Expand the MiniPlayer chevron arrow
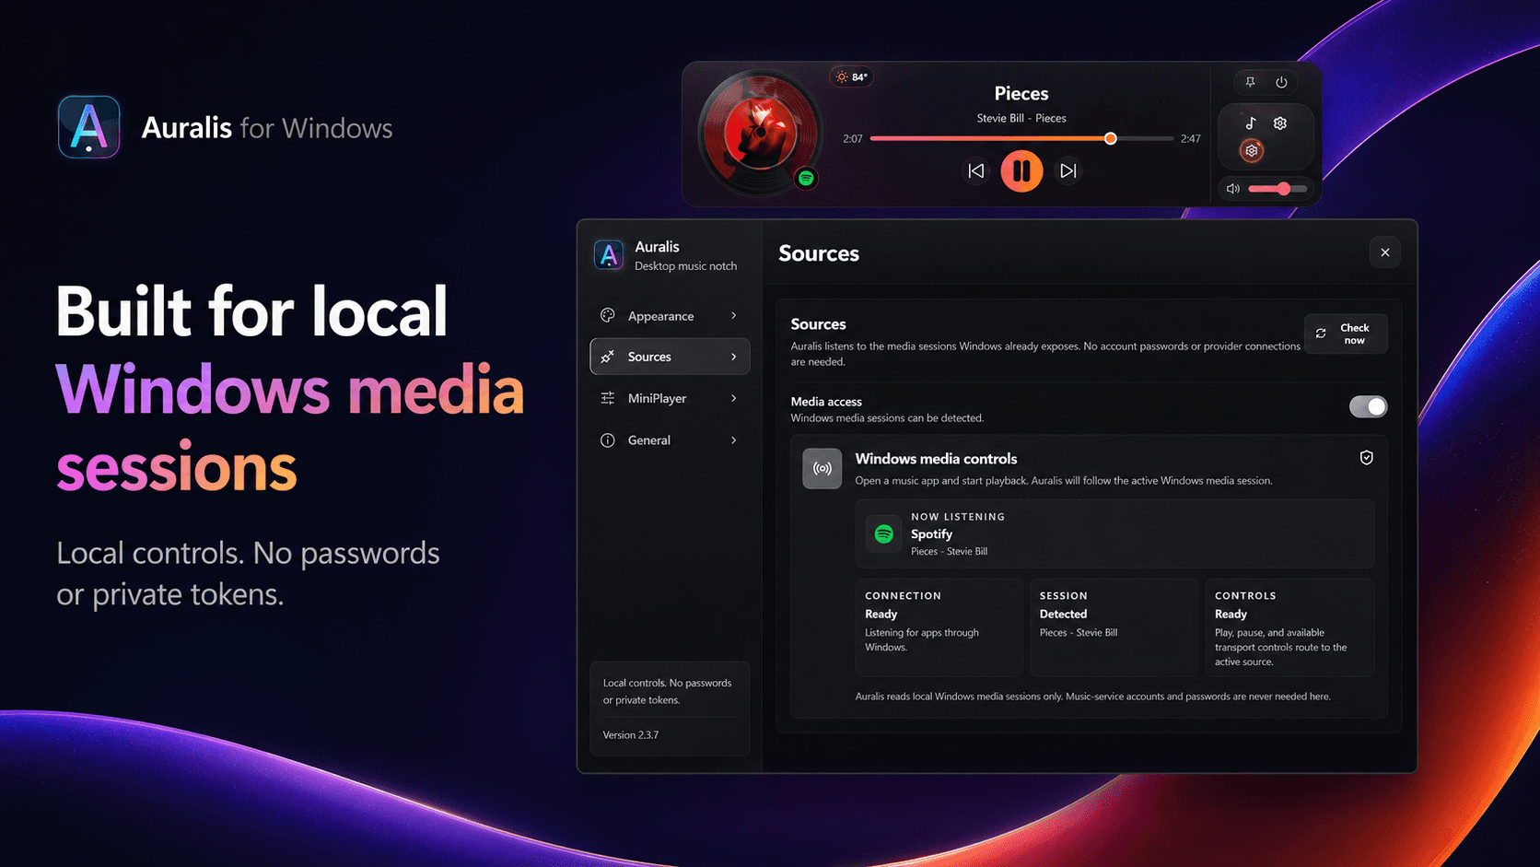This screenshot has width=1540, height=867. (734, 398)
